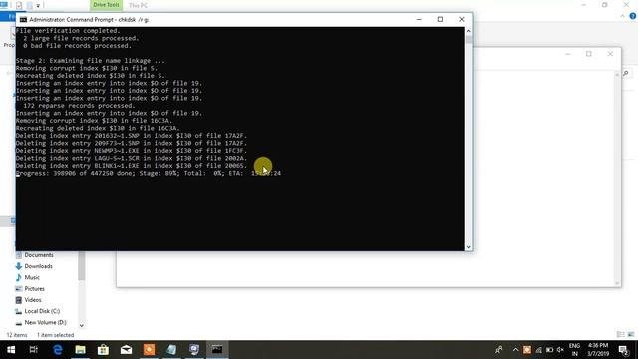Image resolution: width=638 pixels, height=359 pixels.
Task: Open Microsoft Store from the taskbar
Action: pos(103,350)
